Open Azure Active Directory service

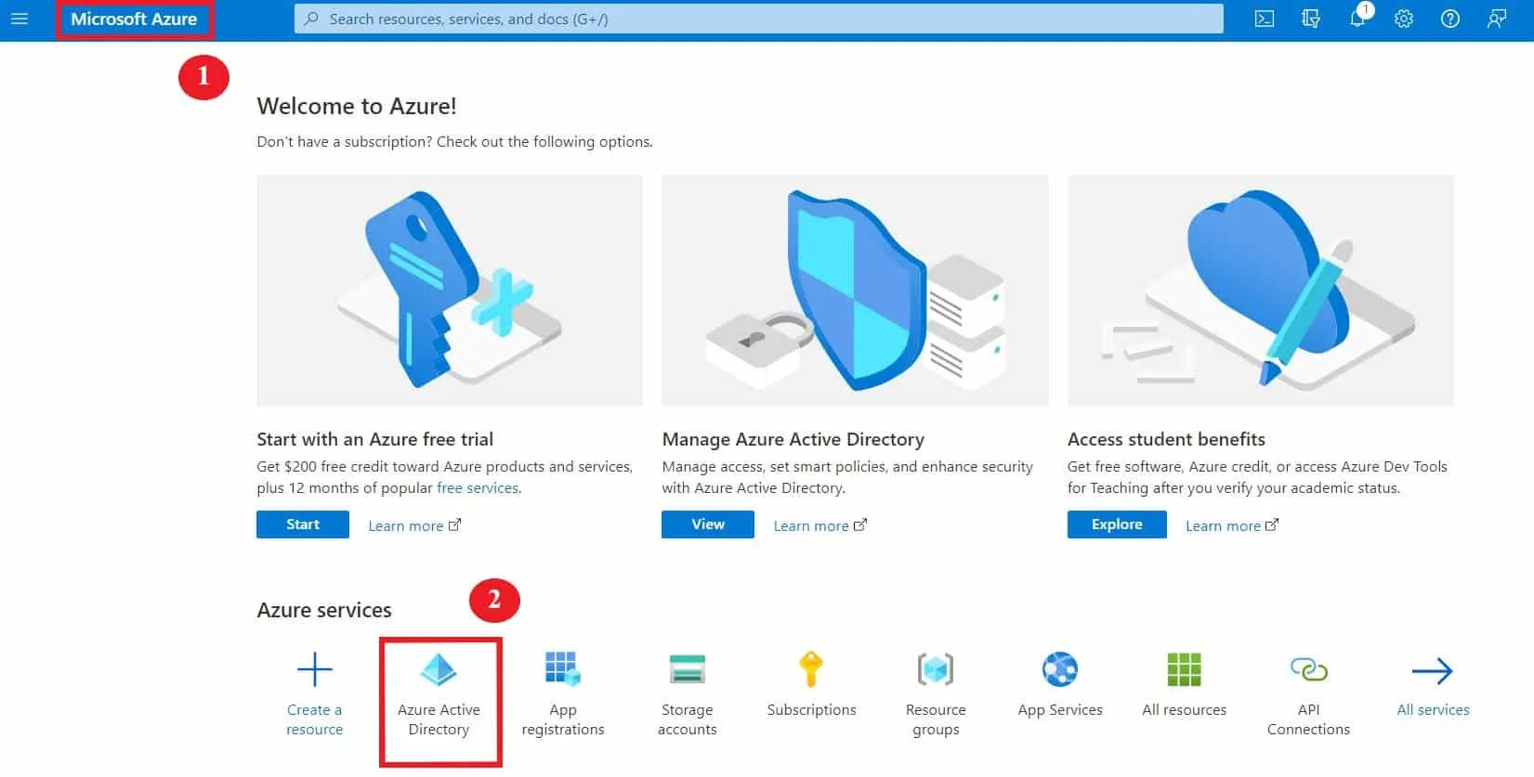439,670
